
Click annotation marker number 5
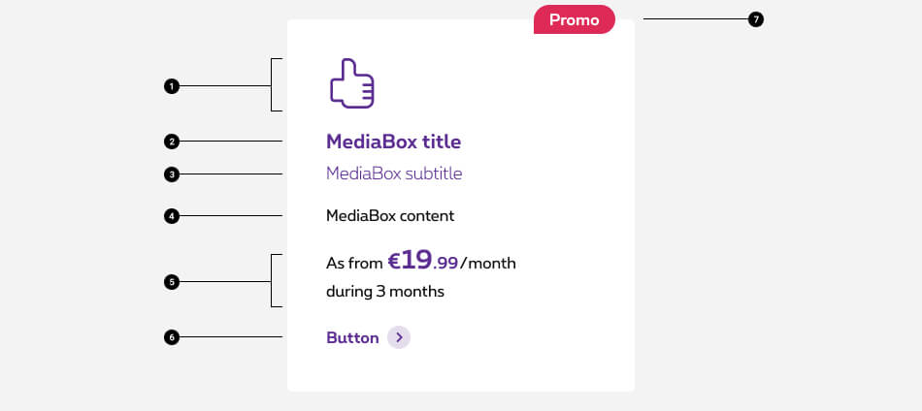[171, 282]
